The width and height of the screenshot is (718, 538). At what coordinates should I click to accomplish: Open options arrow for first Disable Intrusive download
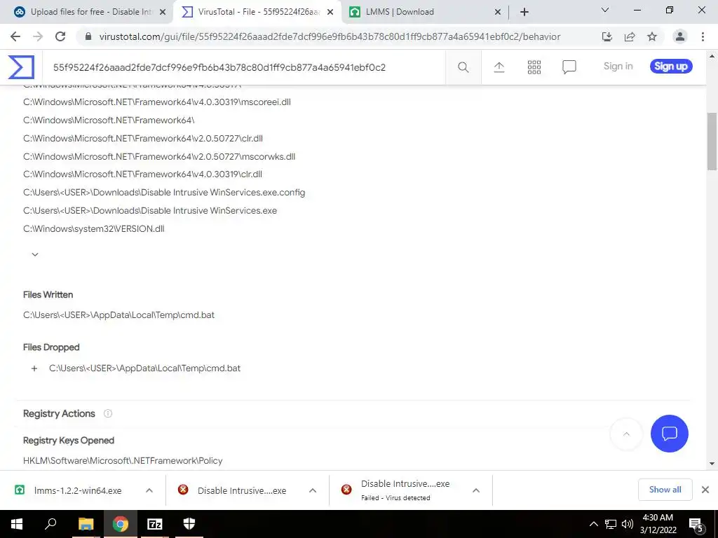point(313,490)
